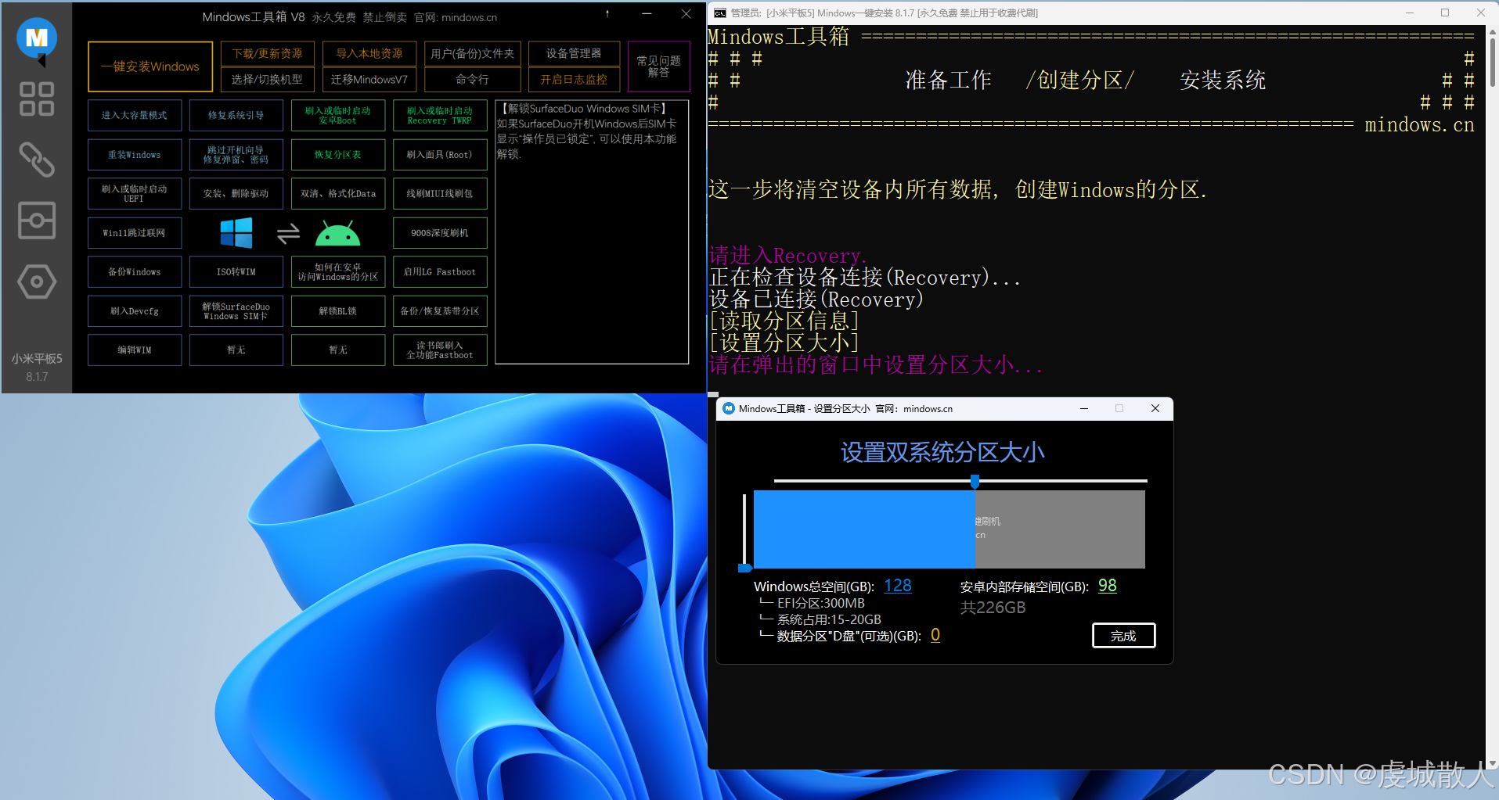Click 下载/更新资源 button
The height and width of the screenshot is (800, 1499).
pos(268,53)
